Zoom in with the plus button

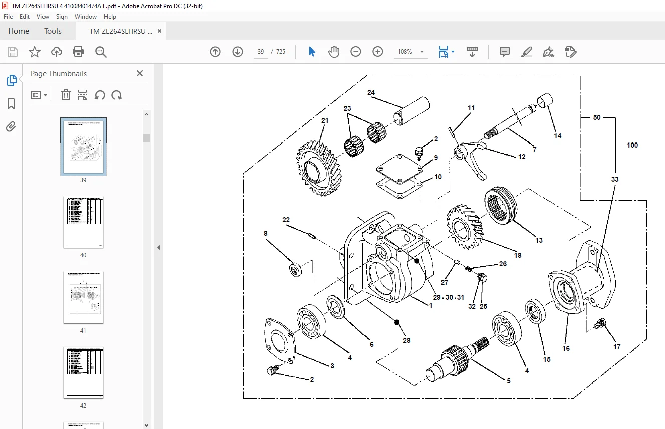378,52
